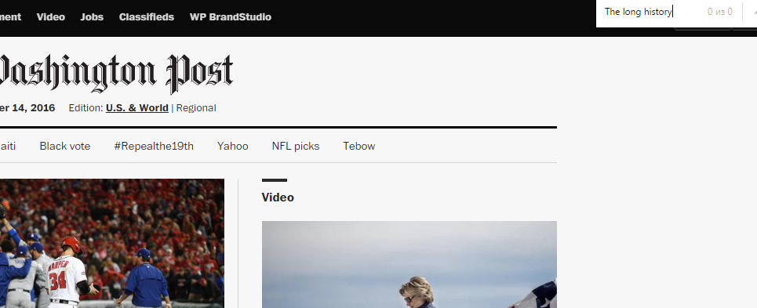Screen dimensions: 757x308
Task: Switch to the Regional edition
Action: point(196,108)
